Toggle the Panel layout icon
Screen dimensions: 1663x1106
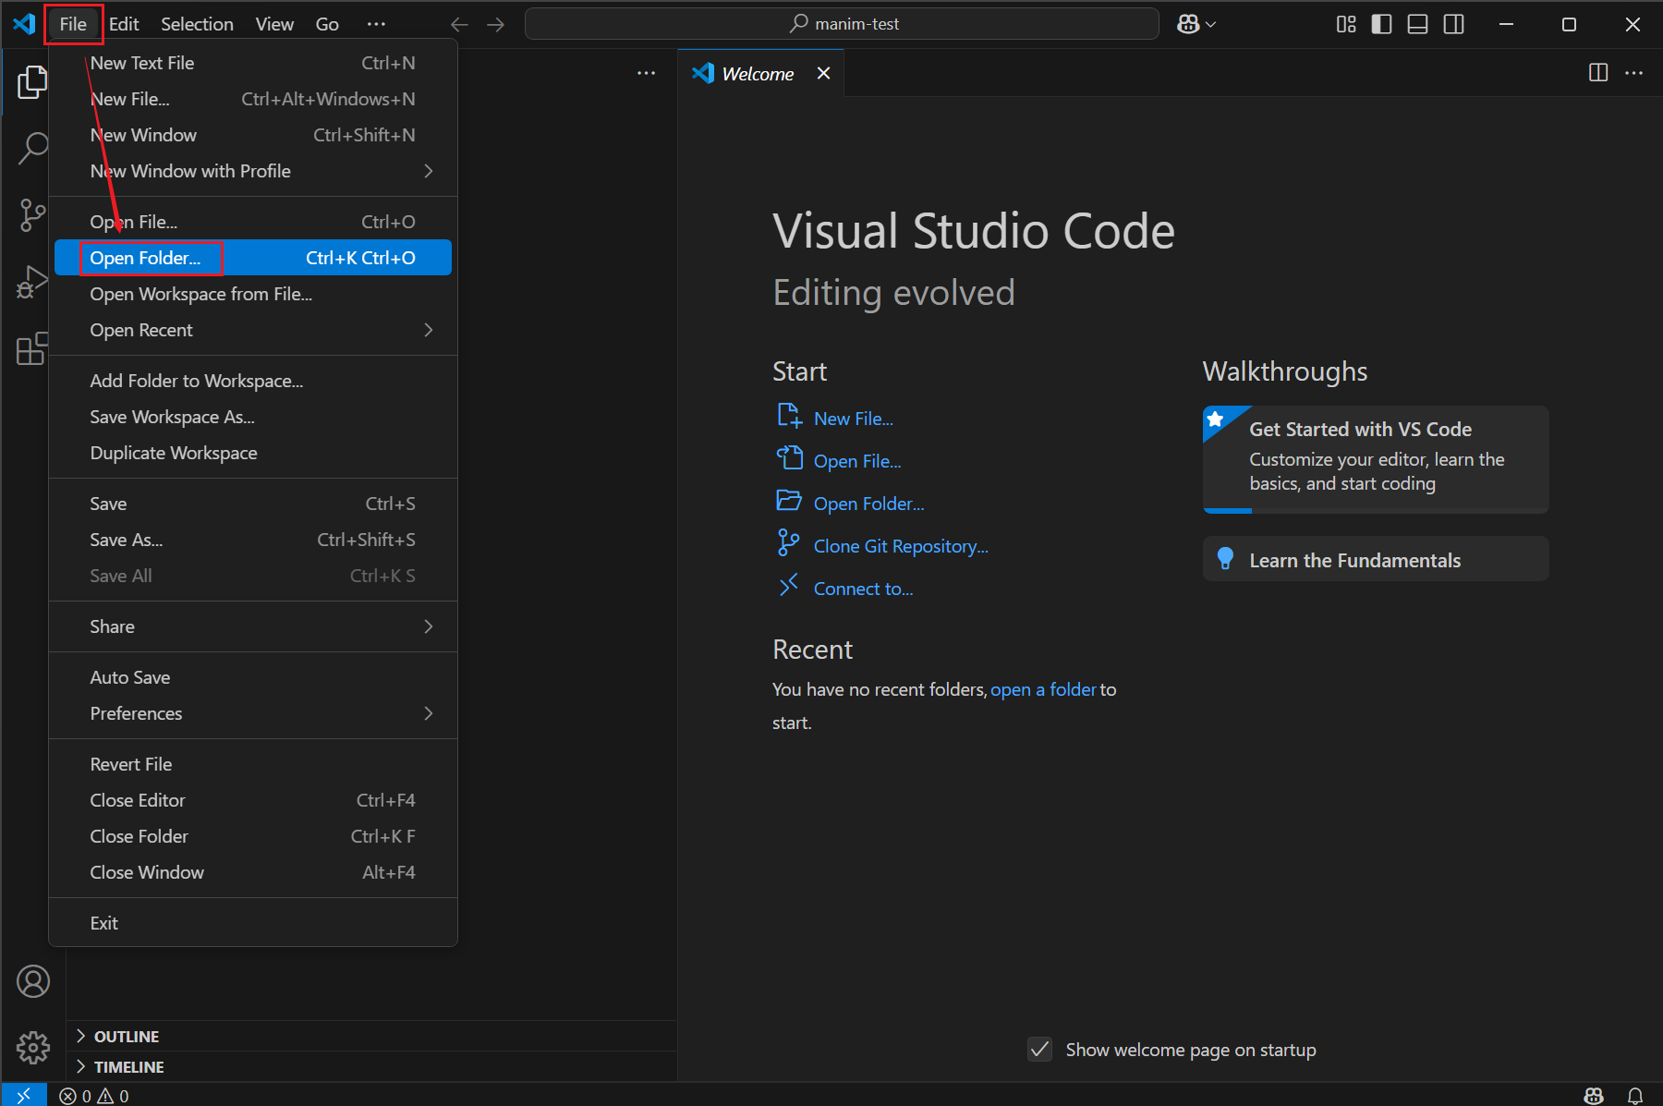click(x=1417, y=24)
